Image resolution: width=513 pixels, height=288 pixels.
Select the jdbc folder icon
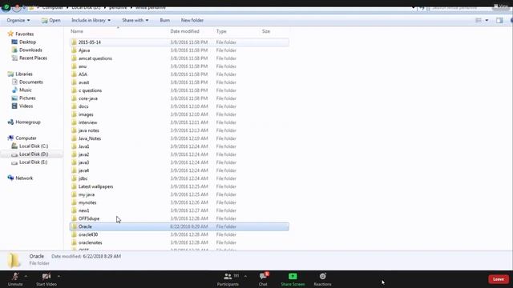coord(74,178)
